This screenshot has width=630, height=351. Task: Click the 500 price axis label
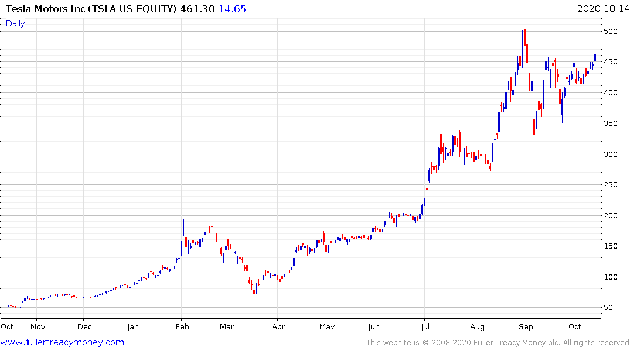click(610, 31)
